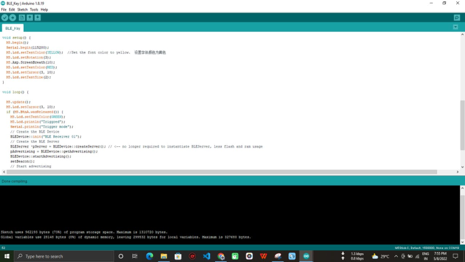Click the M5.Lcd.println("Triggred") line
The image size is (465, 262).
click(38, 121)
